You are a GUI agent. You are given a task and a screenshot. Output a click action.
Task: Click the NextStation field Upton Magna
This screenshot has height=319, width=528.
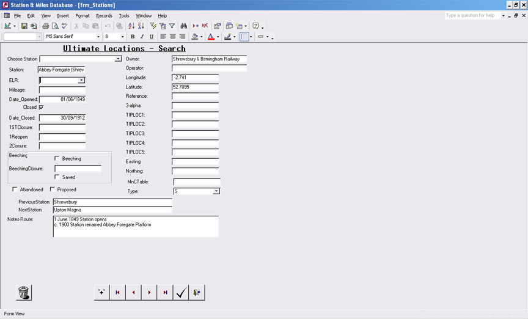pos(112,210)
